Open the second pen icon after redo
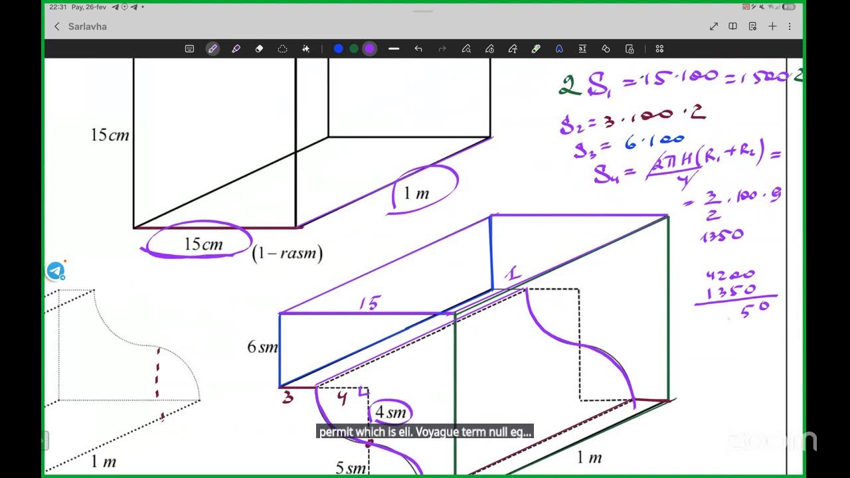The image size is (850, 478). coord(489,48)
